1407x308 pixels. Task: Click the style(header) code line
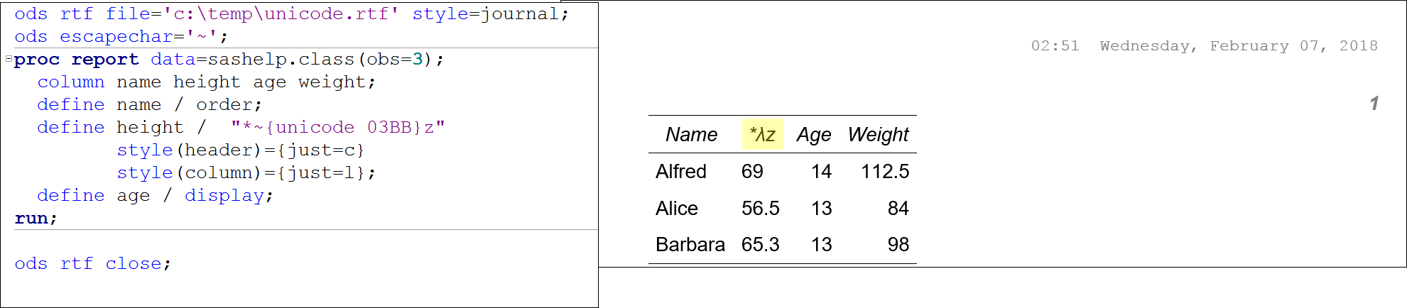point(240,150)
